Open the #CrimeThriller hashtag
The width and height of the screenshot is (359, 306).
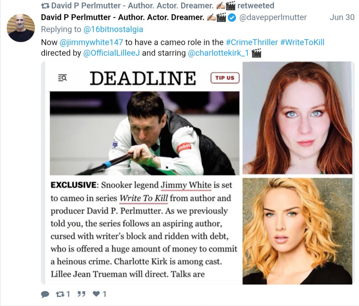click(252, 42)
